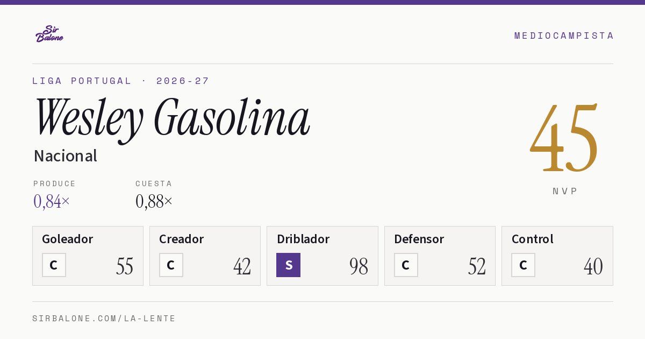Click the NVP label under the score
This screenshot has height=339, width=645.
[565, 191]
